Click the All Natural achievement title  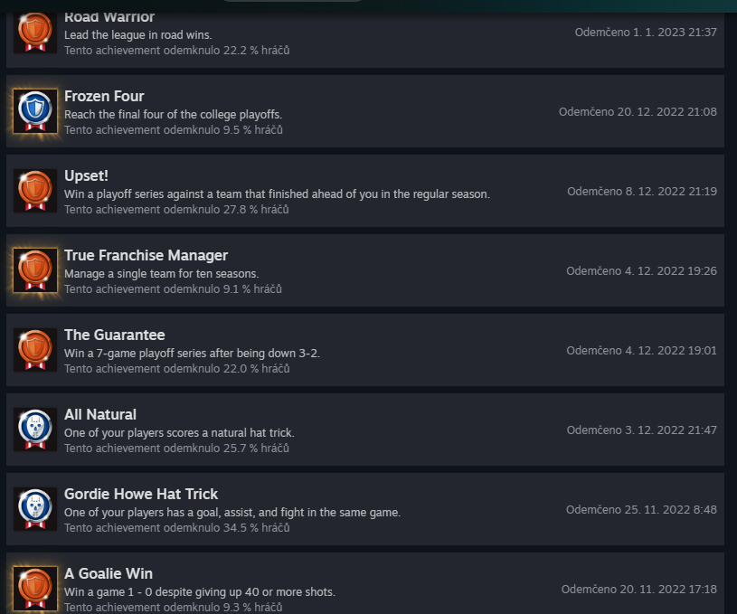pos(100,414)
